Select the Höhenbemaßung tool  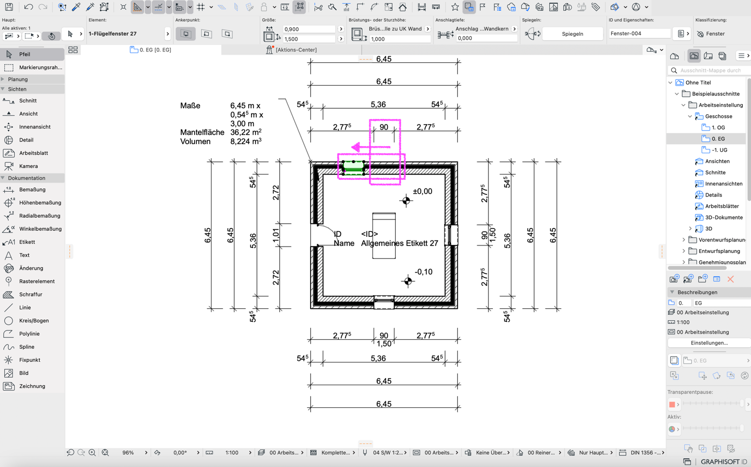[32, 203]
